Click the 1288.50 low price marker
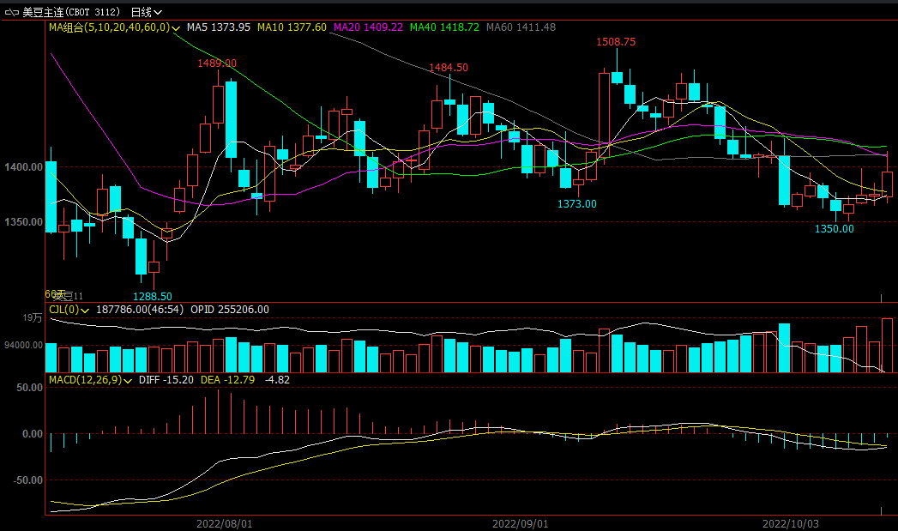This screenshot has height=531, width=898. tap(152, 296)
